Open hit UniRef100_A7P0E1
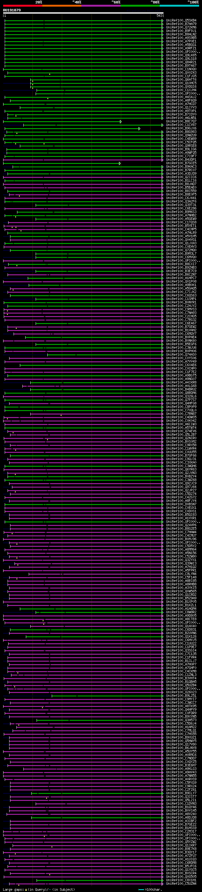Image resolution: width=202 pixels, height=892 pixels. tap(181, 41)
